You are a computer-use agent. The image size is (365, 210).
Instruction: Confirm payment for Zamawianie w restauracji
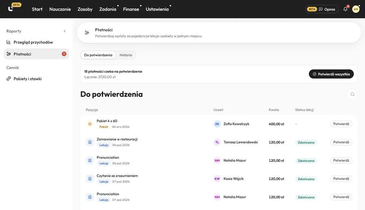tap(341, 142)
